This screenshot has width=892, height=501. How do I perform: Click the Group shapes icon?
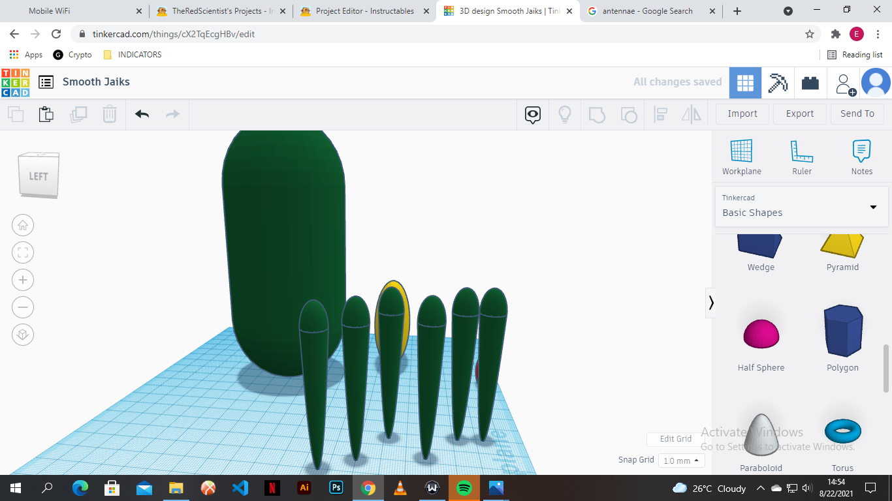click(x=597, y=114)
